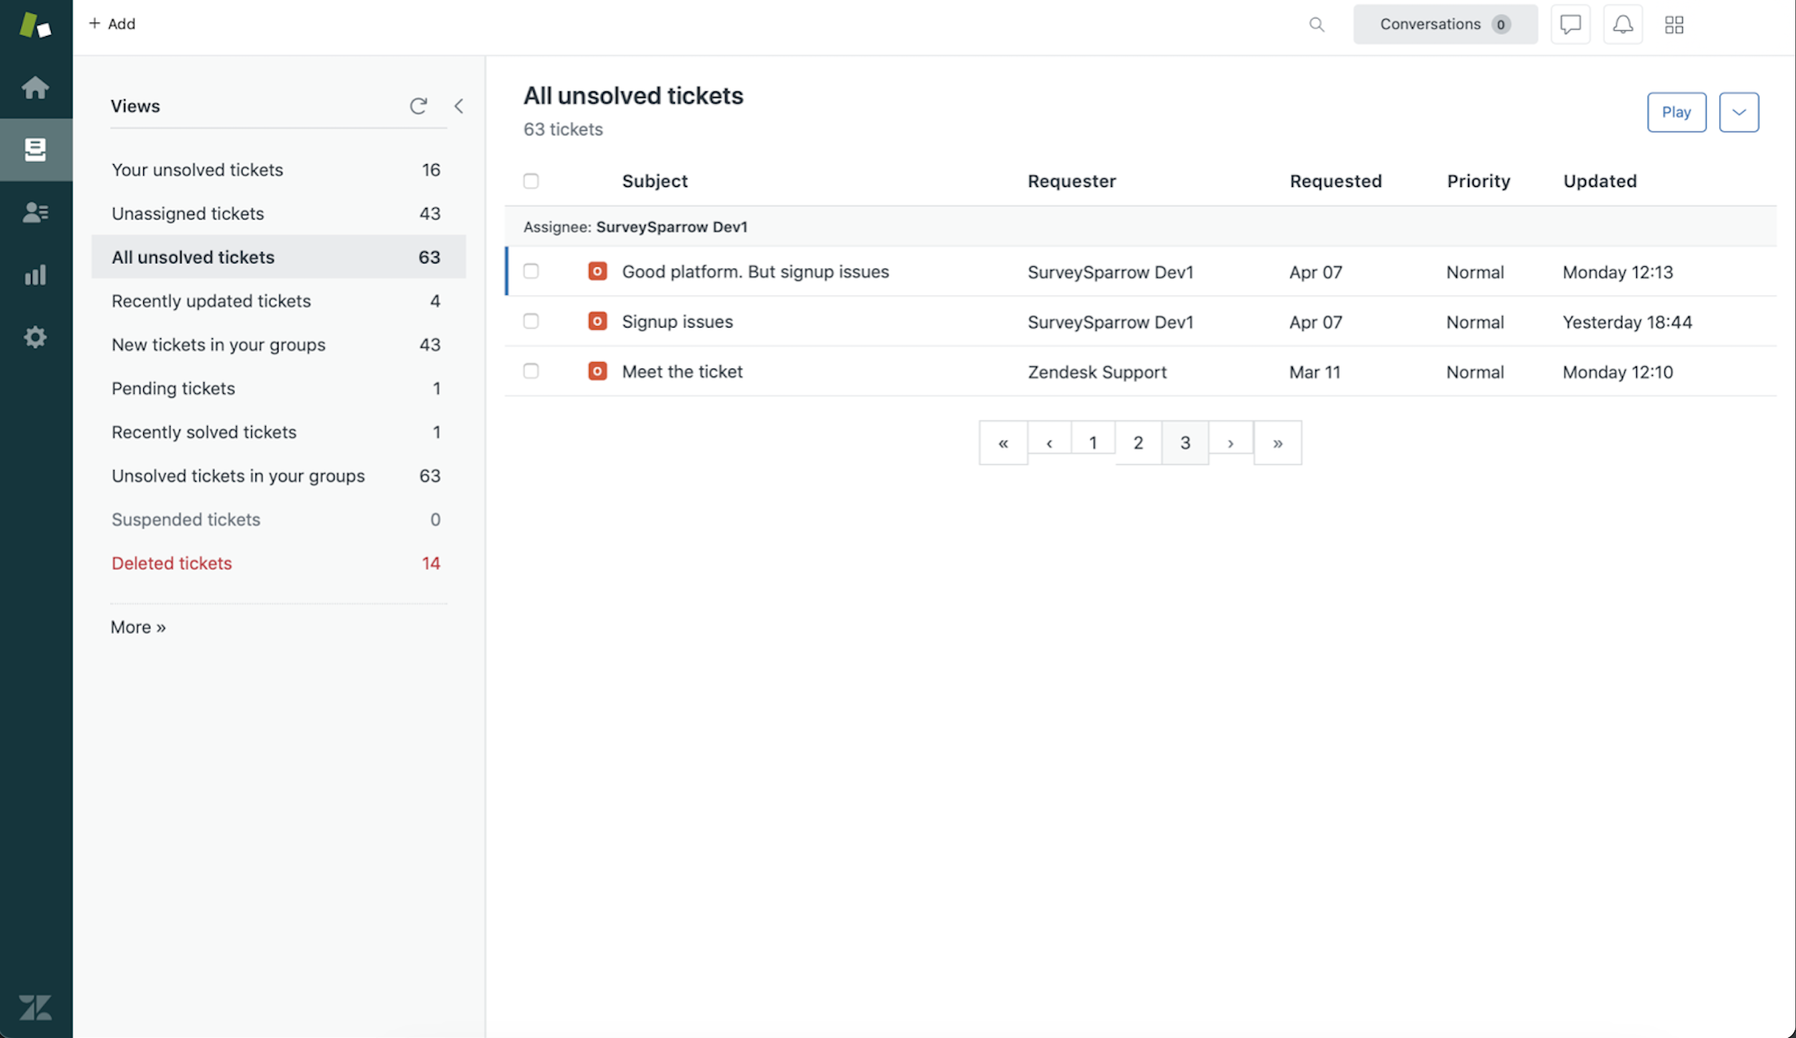Tick the select-all tickets checkbox
Image resolution: width=1796 pixels, height=1038 pixels.
point(531,181)
